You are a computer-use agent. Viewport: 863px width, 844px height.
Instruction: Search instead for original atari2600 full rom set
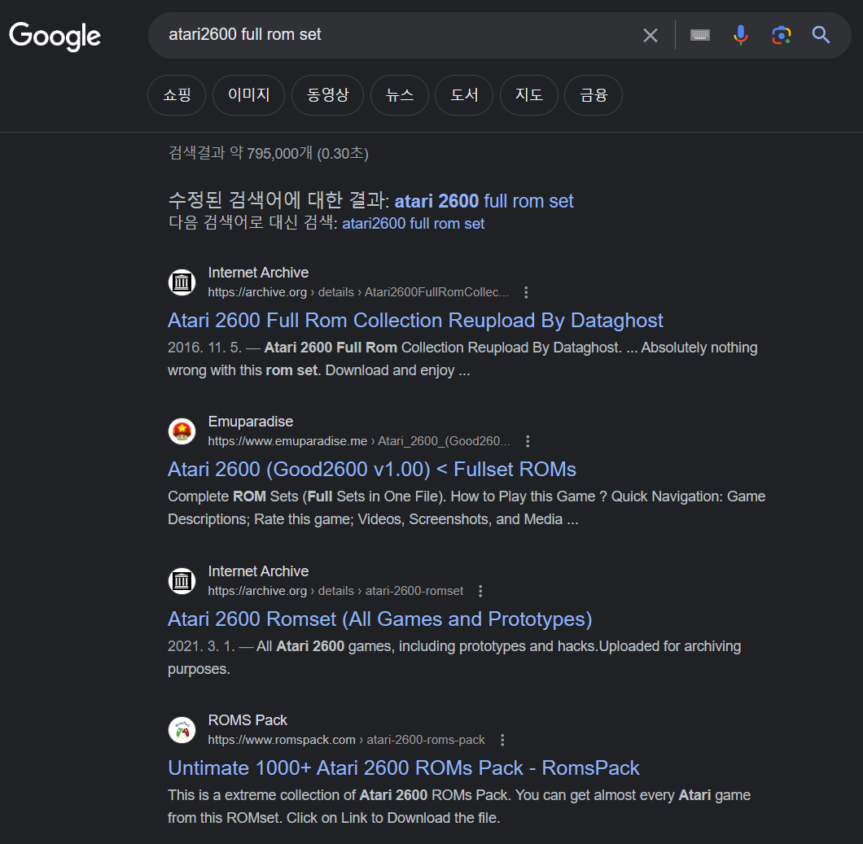point(413,223)
